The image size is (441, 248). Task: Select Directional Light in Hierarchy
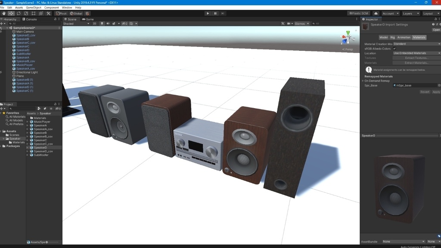pos(27,72)
